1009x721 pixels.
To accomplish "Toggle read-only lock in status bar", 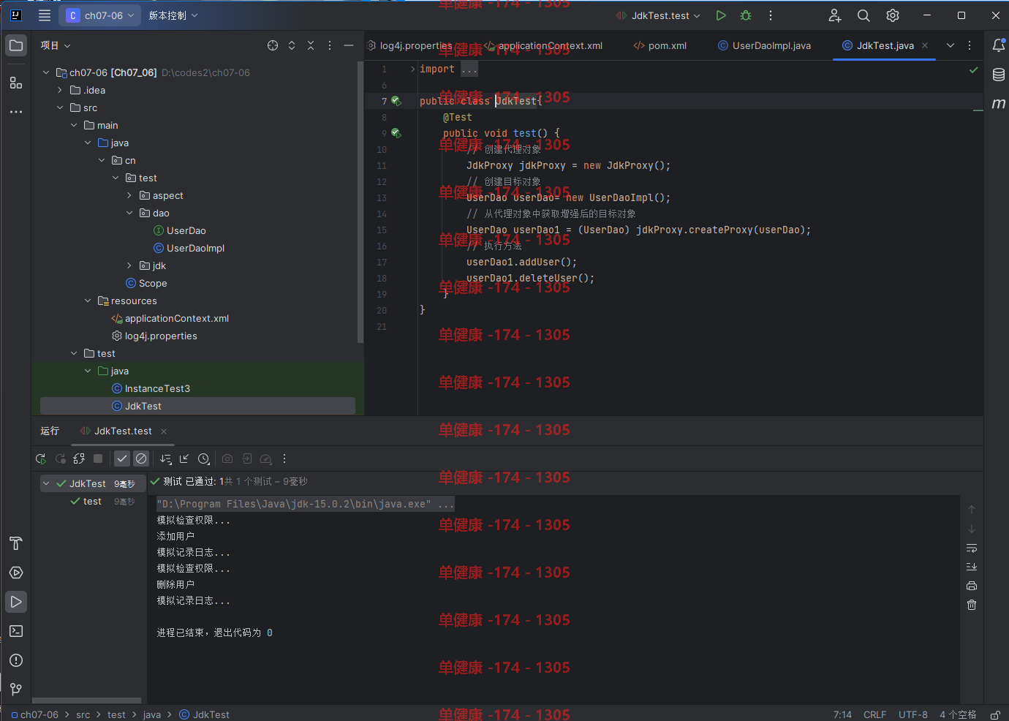I will 995,714.
